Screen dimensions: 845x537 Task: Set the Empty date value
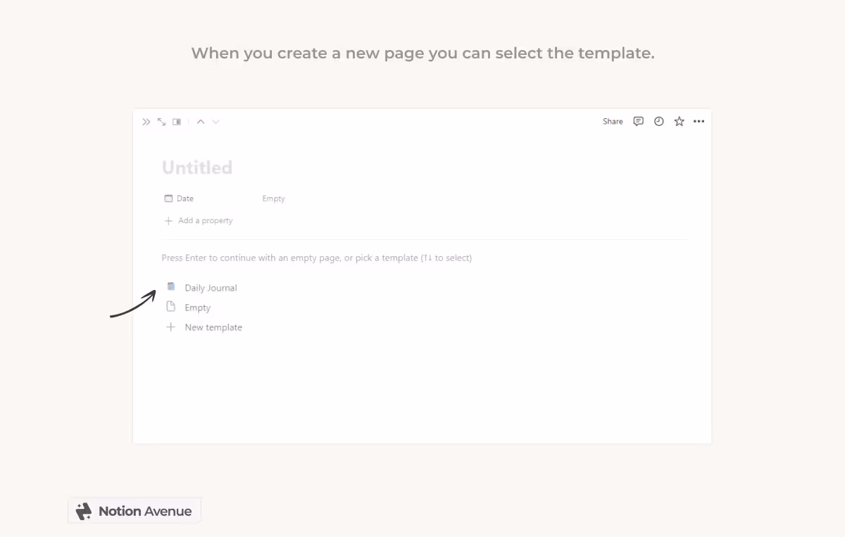pos(273,198)
